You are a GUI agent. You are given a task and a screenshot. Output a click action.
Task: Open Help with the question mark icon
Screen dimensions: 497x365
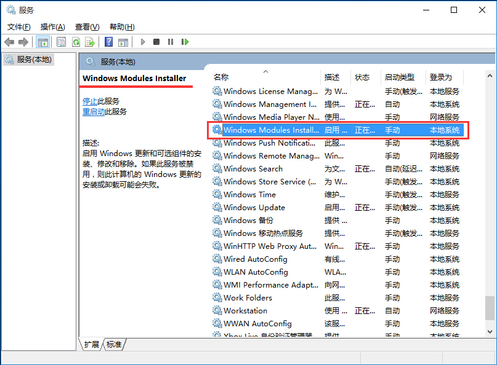(108, 41)
